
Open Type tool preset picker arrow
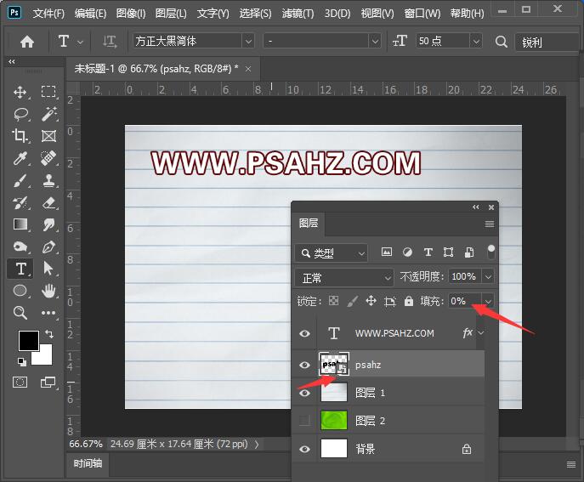(x=80, y=43)
